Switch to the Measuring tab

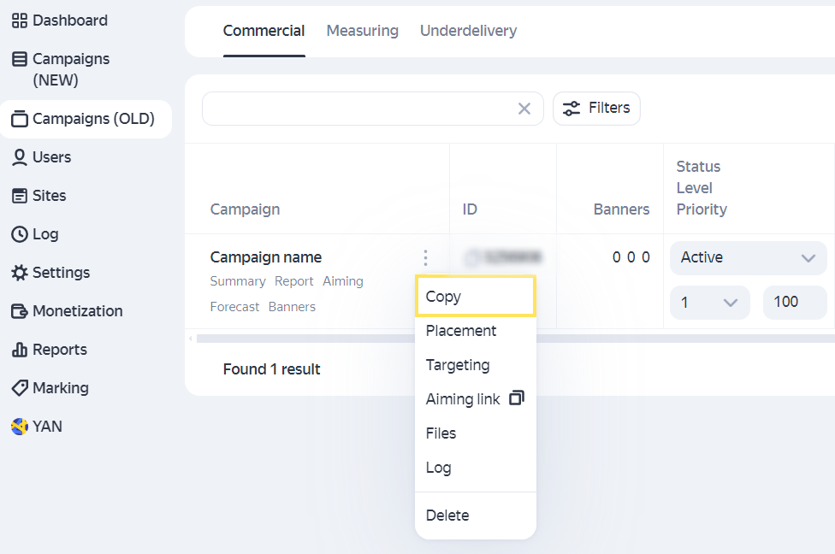point(362,31)
